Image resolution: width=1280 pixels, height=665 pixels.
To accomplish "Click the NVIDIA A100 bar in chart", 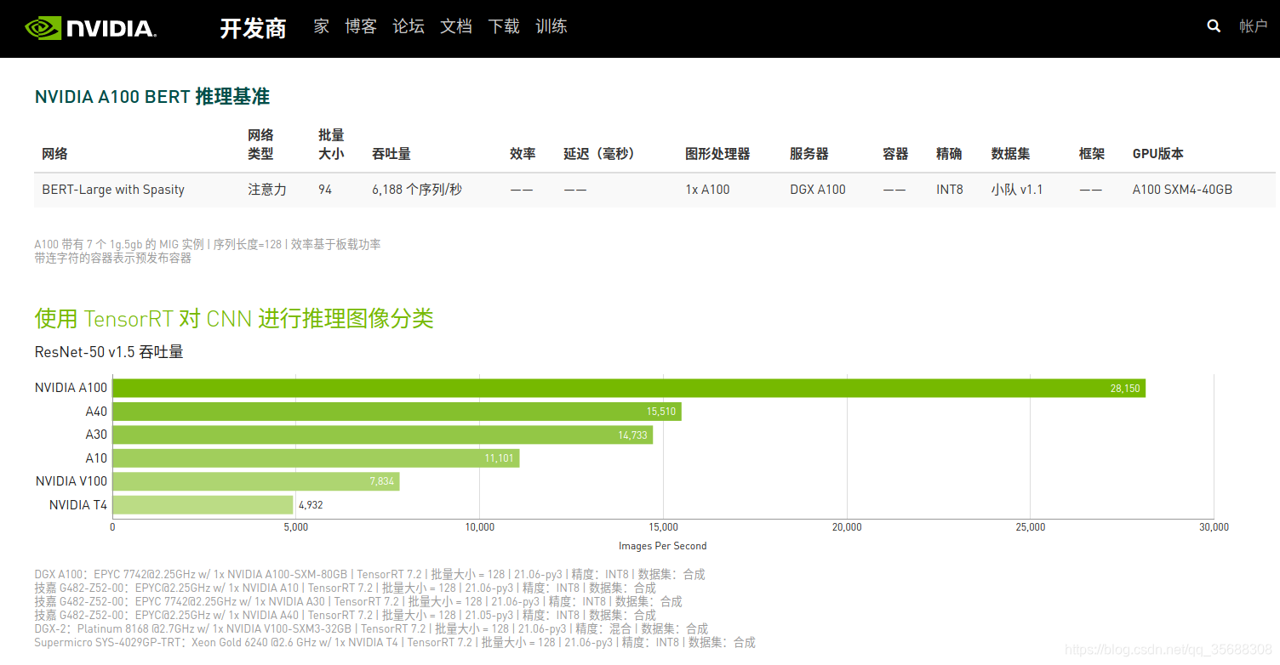I will (629, 388).
